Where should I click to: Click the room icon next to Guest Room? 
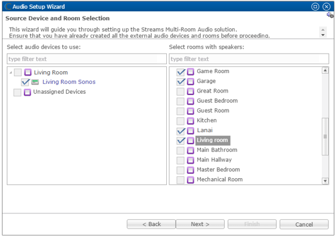(x=190, y=111)
